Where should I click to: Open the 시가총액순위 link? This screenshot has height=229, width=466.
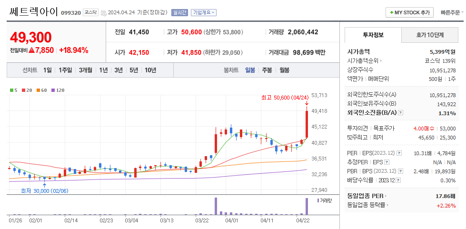click(x=363, y=61)
